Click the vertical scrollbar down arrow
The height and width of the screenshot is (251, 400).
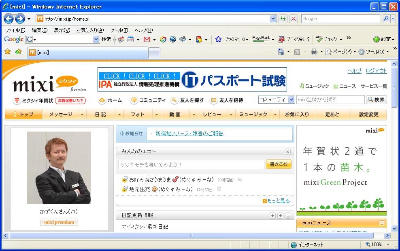(x=394, y=229)
